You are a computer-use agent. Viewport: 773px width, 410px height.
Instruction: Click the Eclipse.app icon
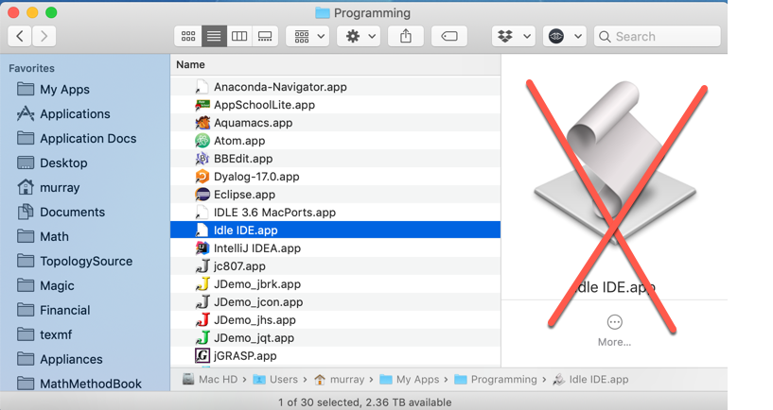pos(202,195)
